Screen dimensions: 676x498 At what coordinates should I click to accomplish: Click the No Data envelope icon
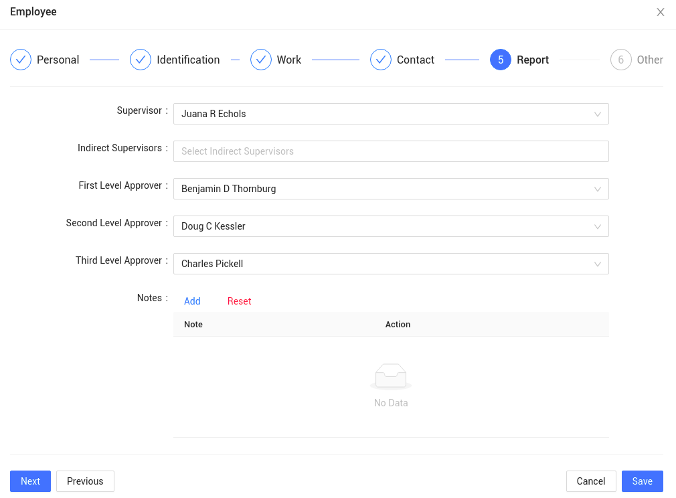[391, 376]
